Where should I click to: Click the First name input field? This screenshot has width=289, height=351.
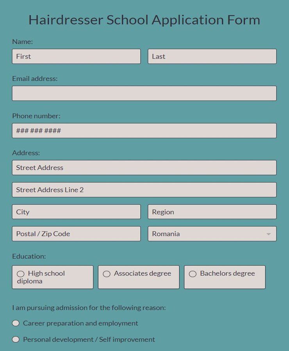(76, 56)
